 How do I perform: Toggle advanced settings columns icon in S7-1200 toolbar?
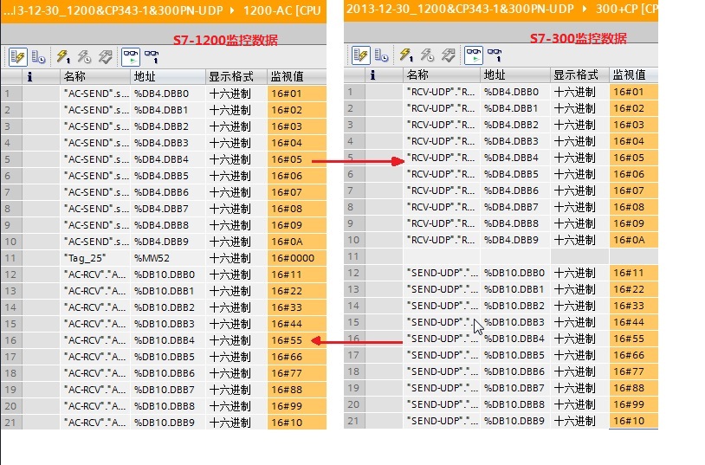click(38, 57)
